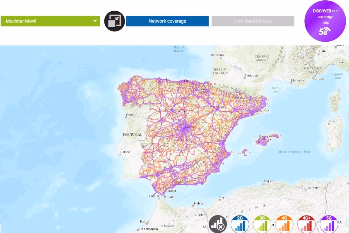Screen dimensions: 349x233
Task: Open the Movistar Movil operator dropdown
Action: 50,21
